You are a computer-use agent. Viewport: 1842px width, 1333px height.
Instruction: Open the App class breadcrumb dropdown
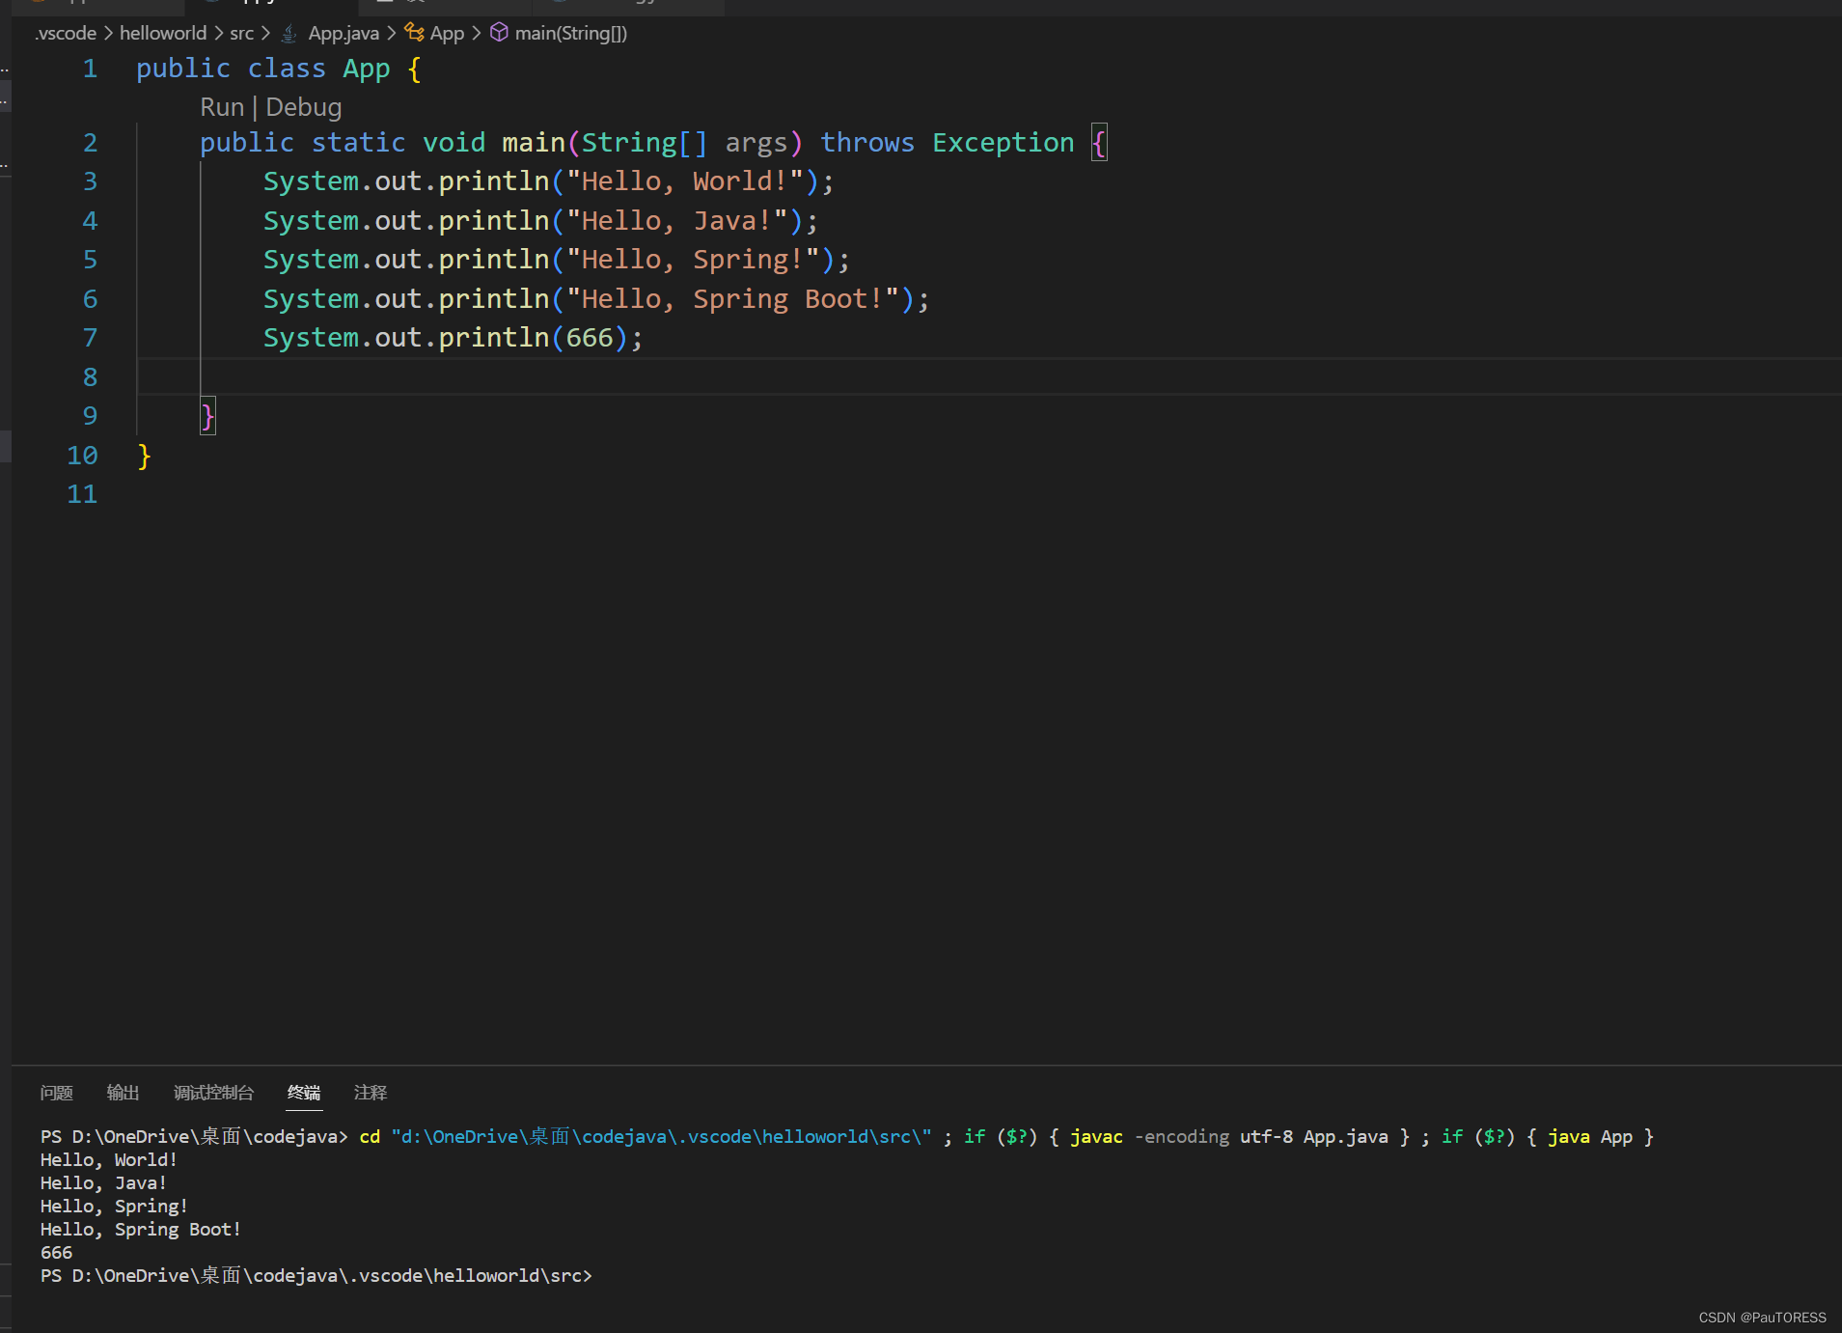pyautogui.click(x=447, y=33)
